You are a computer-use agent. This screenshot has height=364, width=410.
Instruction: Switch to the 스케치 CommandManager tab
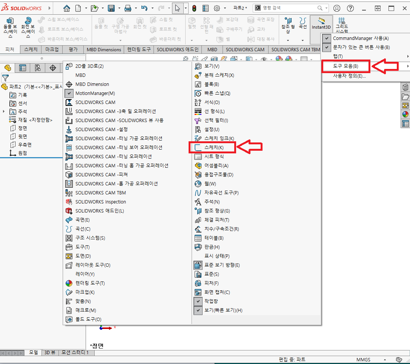pos(31,49)
